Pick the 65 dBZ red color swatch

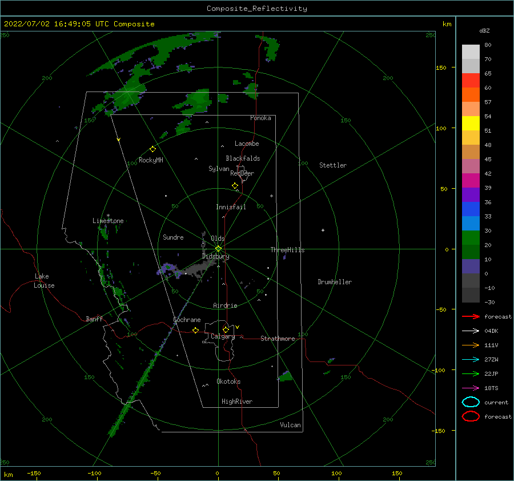pos(471,80)
